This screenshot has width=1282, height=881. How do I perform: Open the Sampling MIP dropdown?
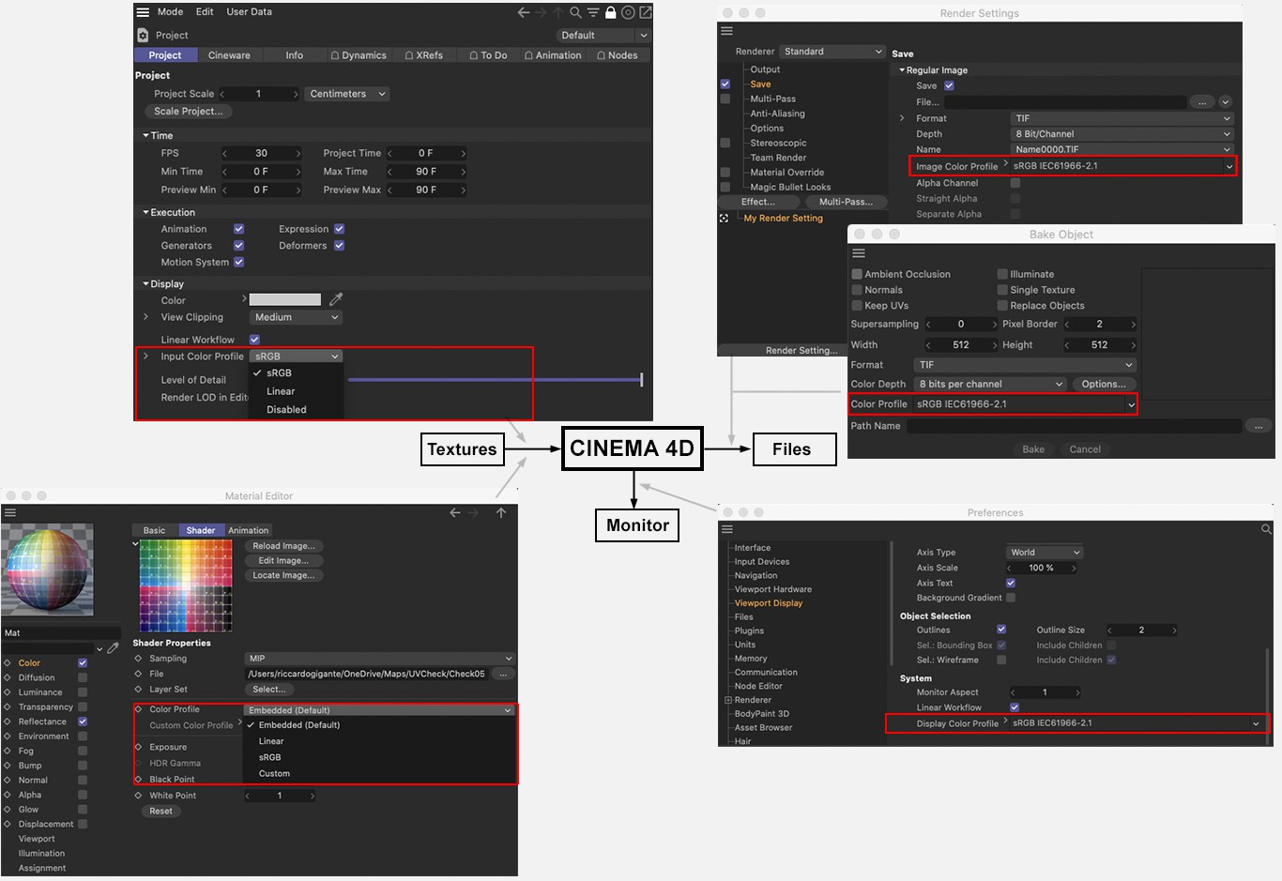(x=379, y=659)
